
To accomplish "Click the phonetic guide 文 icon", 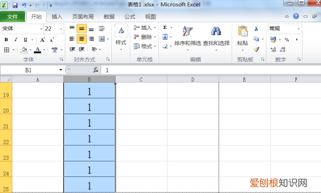I will click(x=55, y=50).
